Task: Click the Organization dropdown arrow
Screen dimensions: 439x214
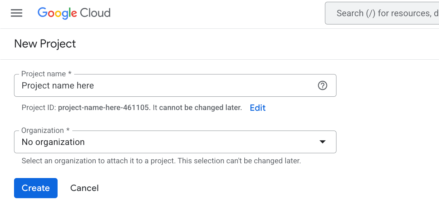Action: point(322,142)
